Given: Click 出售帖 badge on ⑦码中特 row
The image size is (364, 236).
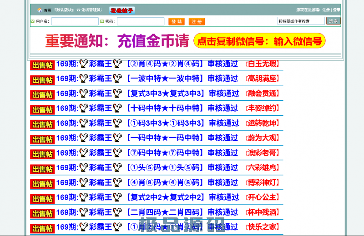Looking at the screenshot, I should [x=42, y=154].
